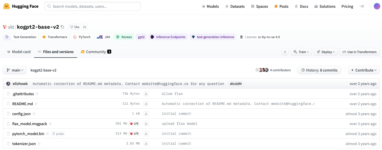Open the tokenizer.json file

coord(24,144)
